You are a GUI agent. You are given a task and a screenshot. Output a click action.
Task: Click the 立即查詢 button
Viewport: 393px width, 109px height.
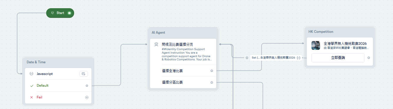[x=338, y=58]
